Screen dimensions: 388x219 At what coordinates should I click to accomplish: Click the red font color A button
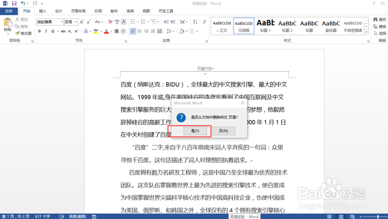[x=106, y=31]
